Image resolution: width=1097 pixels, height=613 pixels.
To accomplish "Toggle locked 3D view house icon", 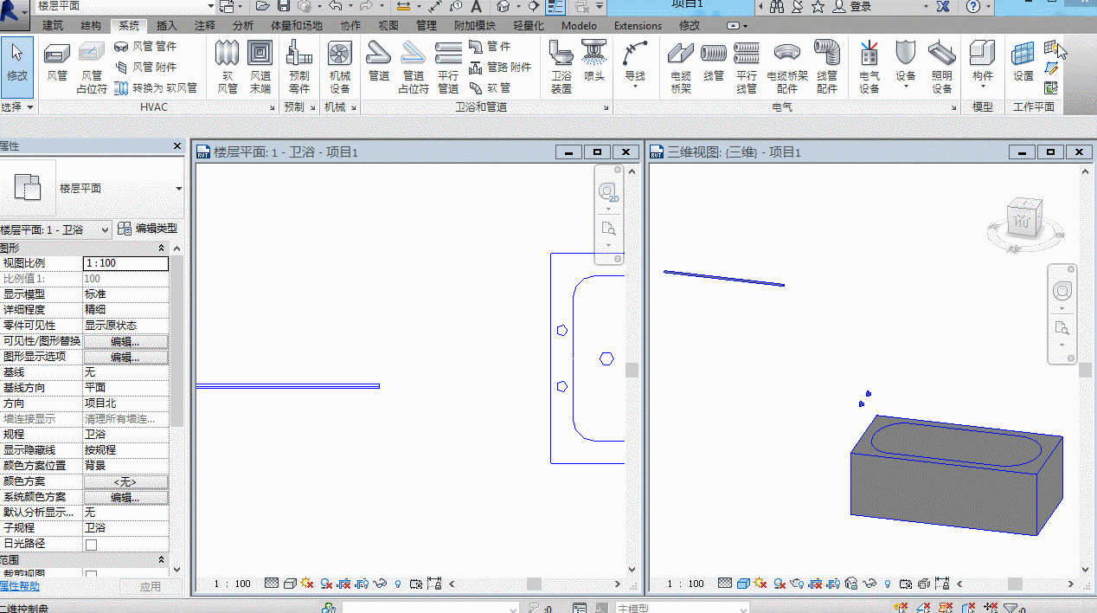I will pyautogui.click(x=851, y=584).
